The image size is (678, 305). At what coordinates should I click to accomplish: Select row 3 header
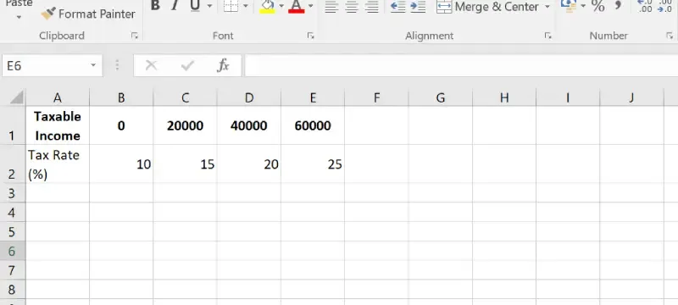point(13,193)
